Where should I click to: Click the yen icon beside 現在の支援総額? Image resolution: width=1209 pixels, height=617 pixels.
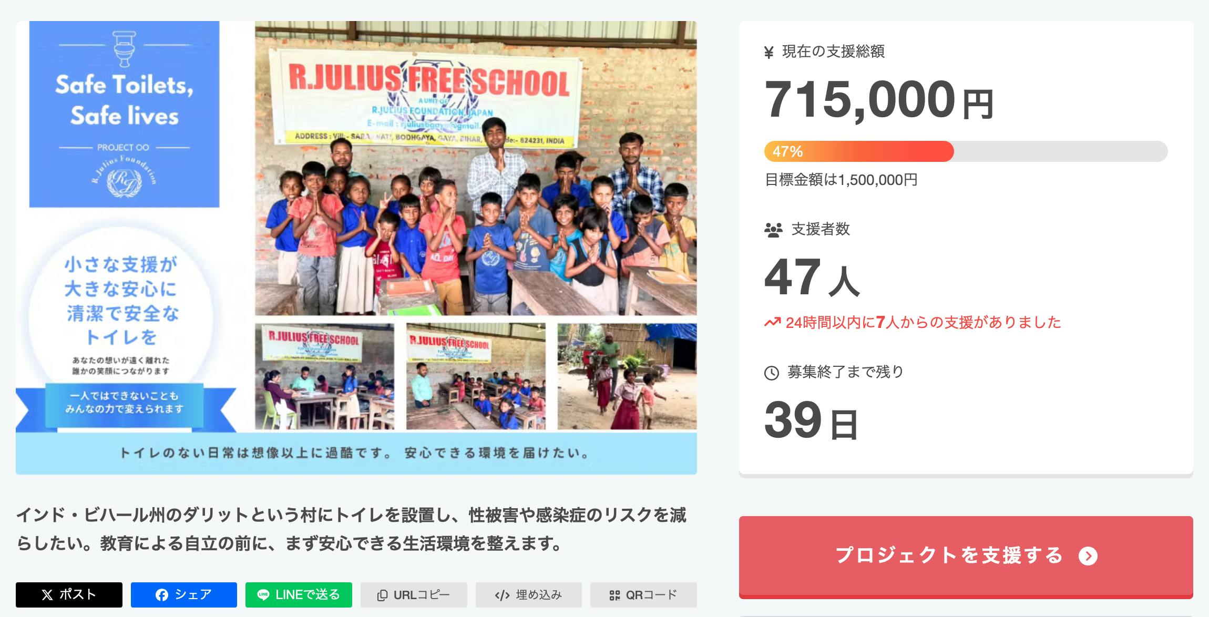[x=769, y=53]
